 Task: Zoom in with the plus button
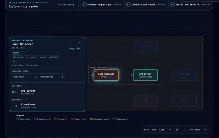click(205, 130)
